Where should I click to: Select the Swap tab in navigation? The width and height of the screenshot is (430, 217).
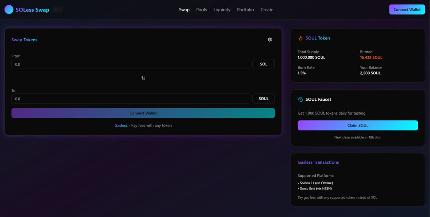(x=184, y=10)
